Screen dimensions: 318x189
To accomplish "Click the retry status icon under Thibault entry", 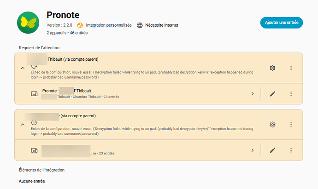I will tap(34, 67).
